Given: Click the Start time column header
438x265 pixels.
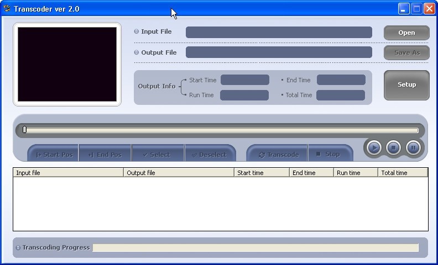Looking at the screenshot, I should click(262, 173).
